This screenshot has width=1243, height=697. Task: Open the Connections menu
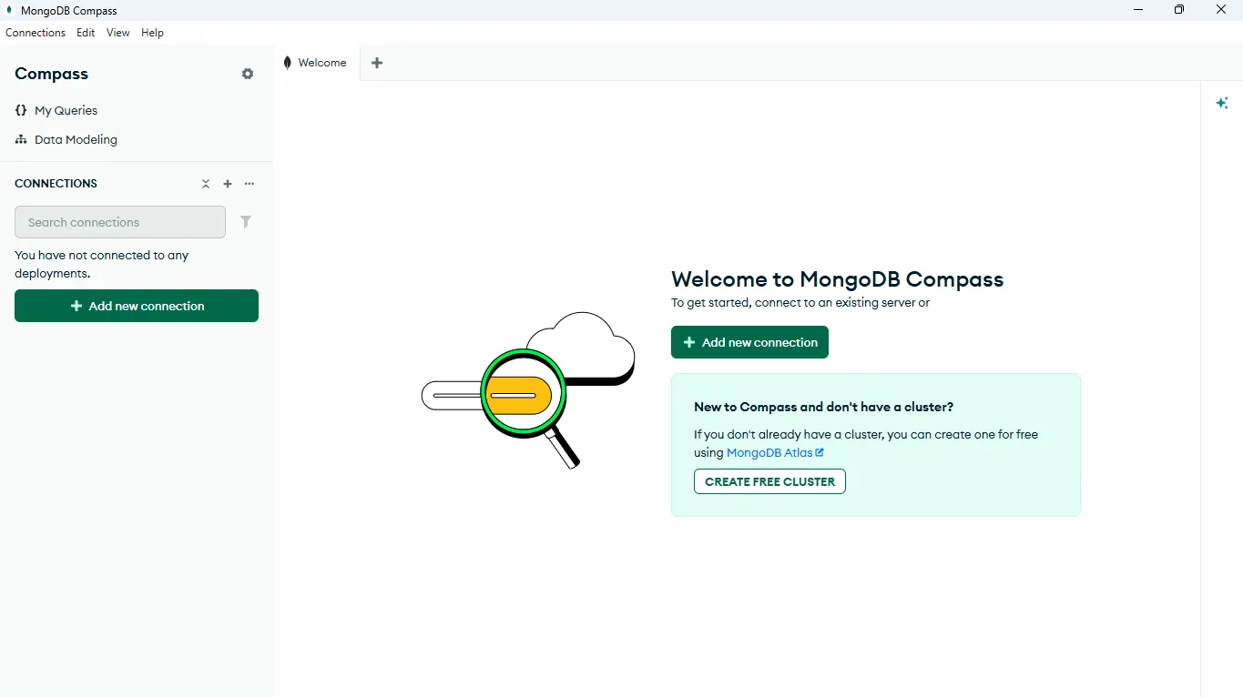point(35,33)
